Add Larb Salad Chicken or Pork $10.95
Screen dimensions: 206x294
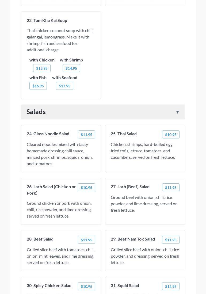tap(86, 188)
